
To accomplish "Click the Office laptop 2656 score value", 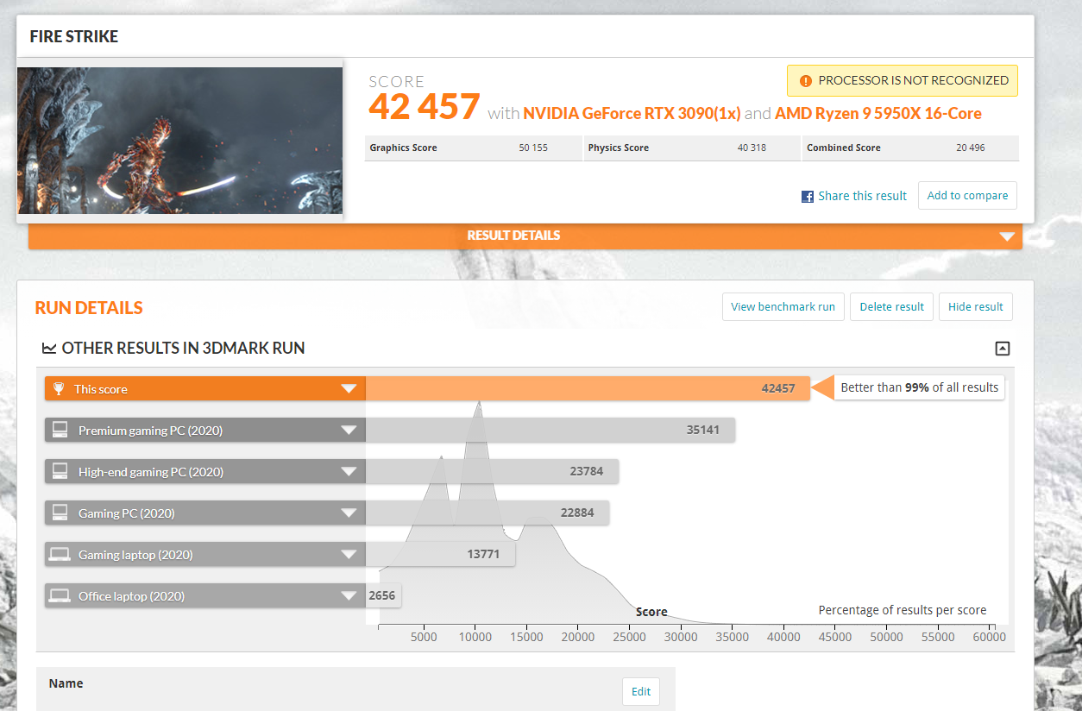I will (381, 595).
